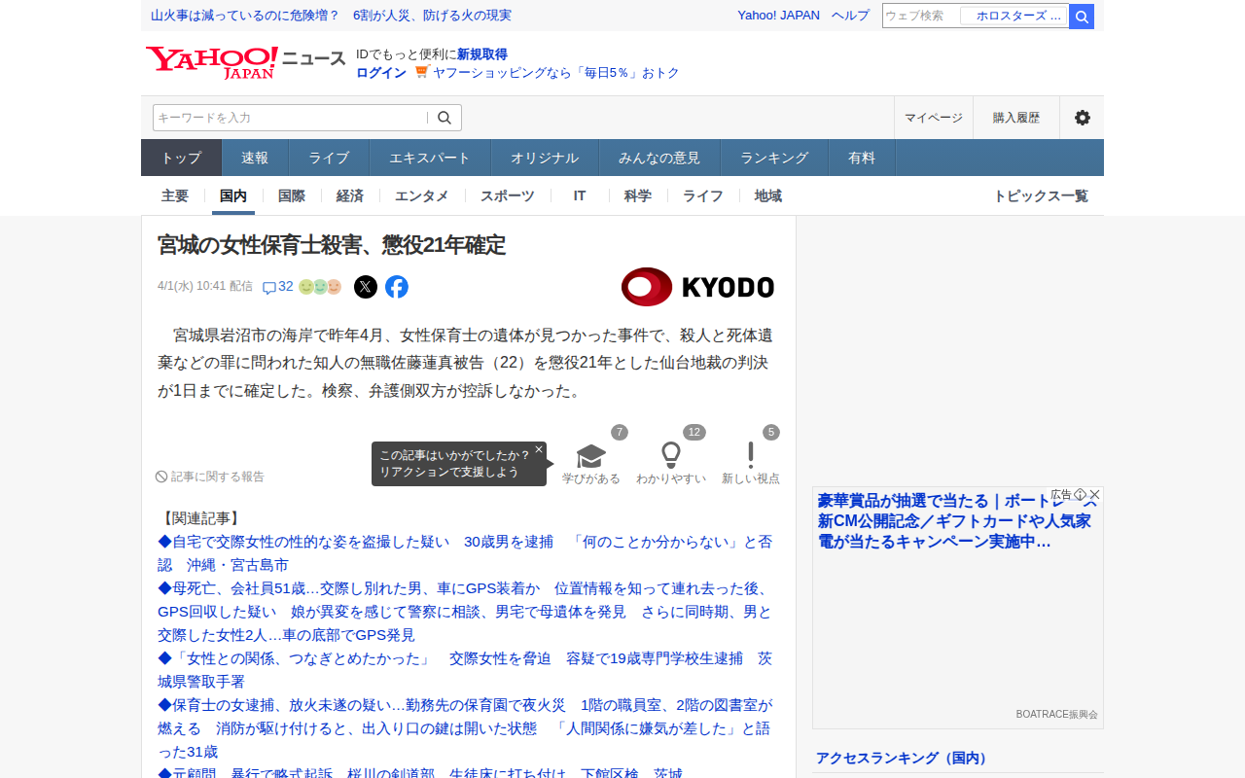Select the スポーツ category
Viewport: 1245px width, 778px height.
point(508,195)
